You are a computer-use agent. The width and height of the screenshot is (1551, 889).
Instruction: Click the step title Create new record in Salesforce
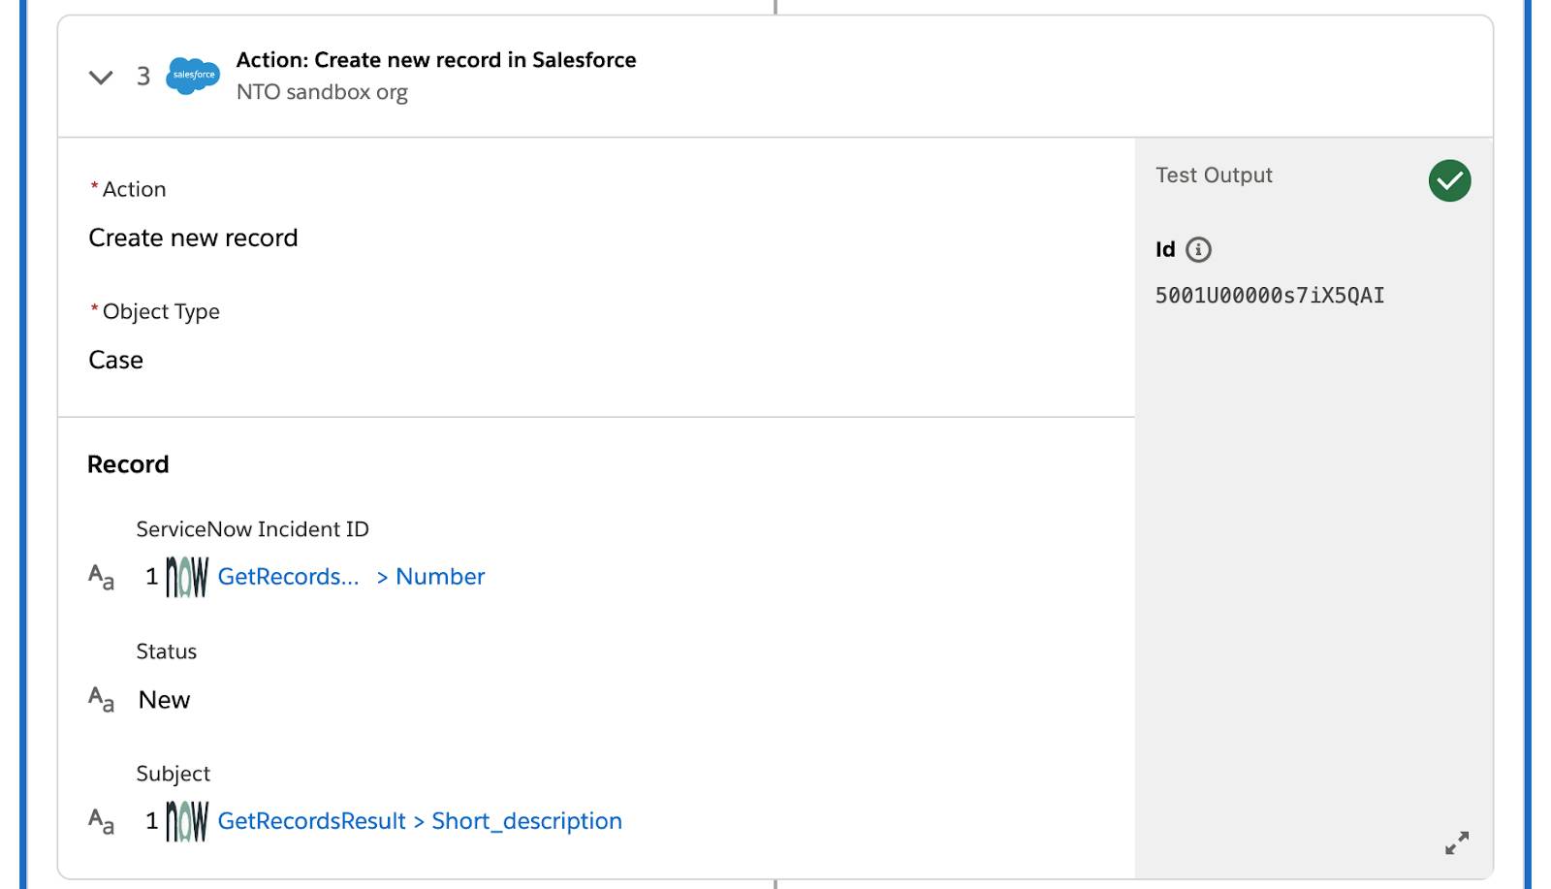click(436, 60)
